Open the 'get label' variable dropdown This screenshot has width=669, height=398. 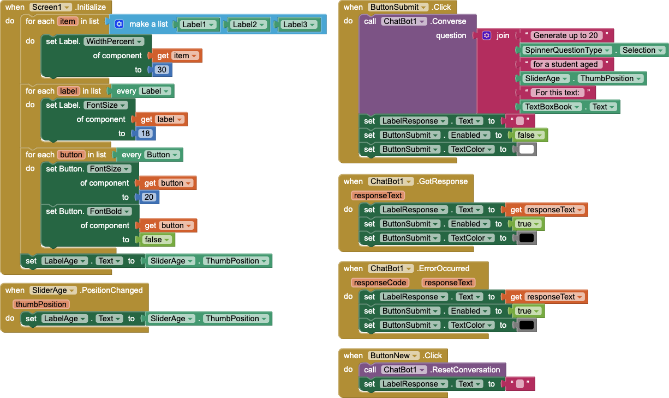click(x=170, y=119)
